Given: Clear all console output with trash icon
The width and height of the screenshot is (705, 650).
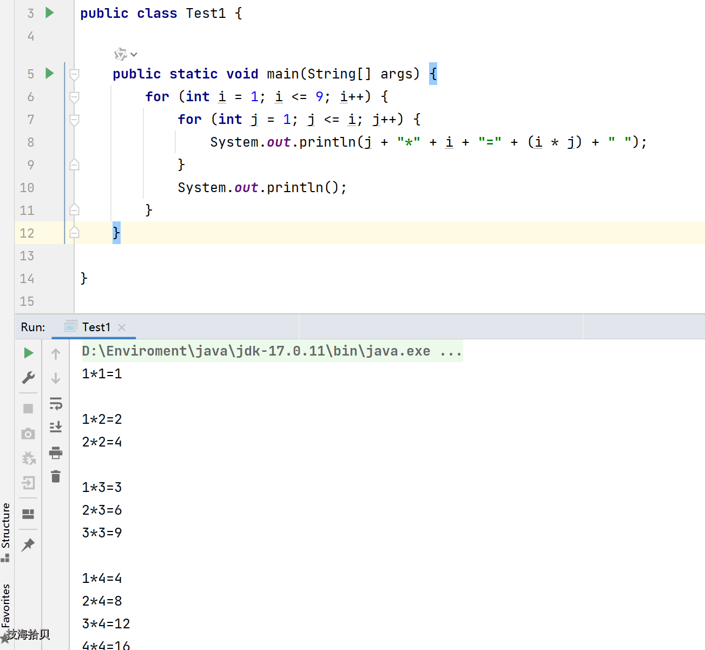Looking at the screenshot, I should [x=56, y=476].
